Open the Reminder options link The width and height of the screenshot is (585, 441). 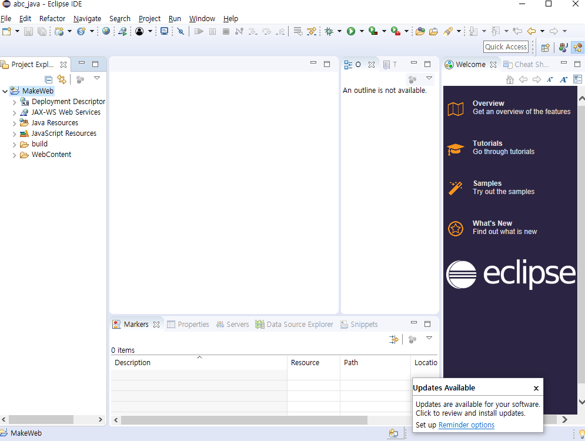(466, 425)
